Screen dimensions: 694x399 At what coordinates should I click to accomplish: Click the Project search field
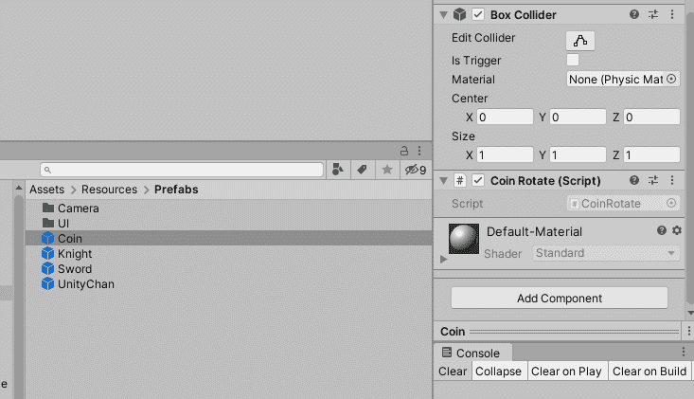(182, 170)
